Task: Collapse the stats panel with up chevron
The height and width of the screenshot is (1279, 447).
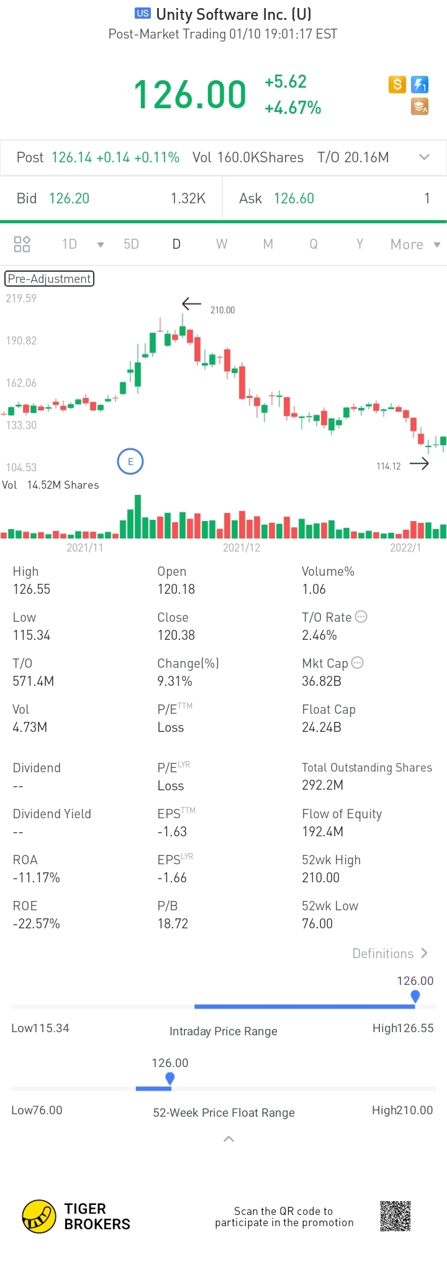Action: coord(228,1139)
